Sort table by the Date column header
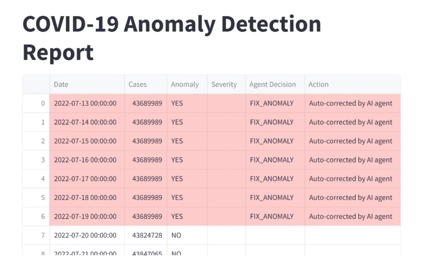This screenshot has width=426, height=257. (87, 85)
